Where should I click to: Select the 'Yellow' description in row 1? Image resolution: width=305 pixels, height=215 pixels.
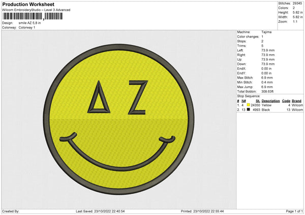point(266,105)
